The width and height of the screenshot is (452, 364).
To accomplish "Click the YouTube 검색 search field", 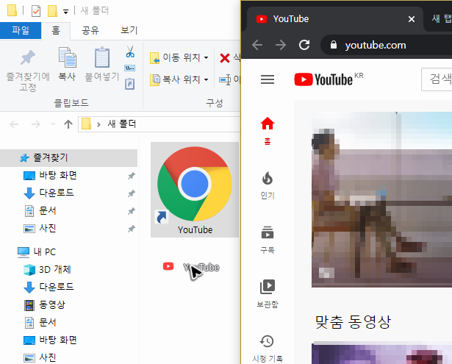I will (x=437, y=79).
